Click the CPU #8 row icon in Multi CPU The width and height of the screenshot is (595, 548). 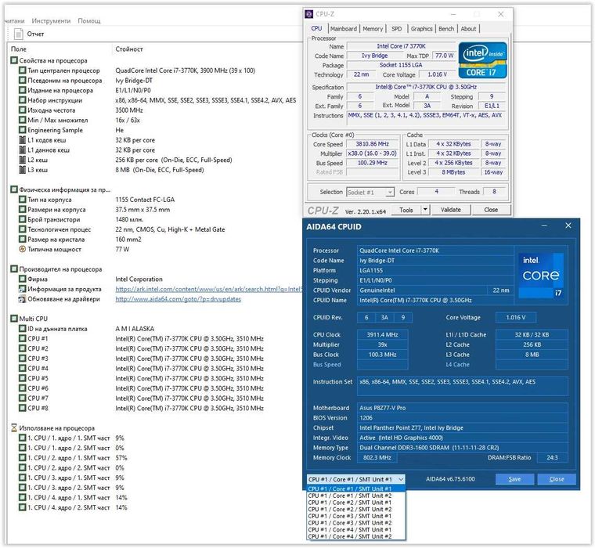pyautogui.click(x=23, y=409)
